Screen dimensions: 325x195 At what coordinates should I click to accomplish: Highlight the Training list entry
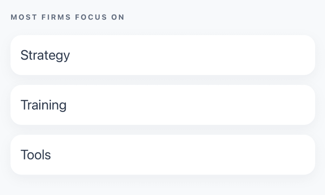point(162,105)
